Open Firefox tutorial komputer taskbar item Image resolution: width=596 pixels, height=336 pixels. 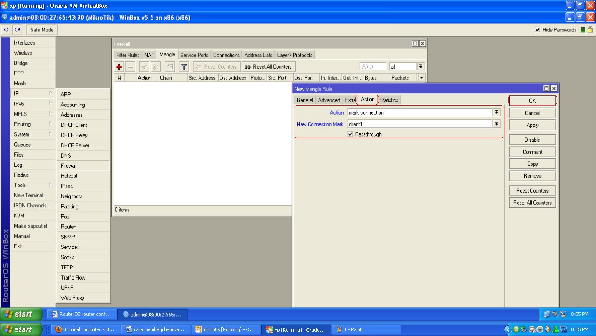click(x=85, y=329)
